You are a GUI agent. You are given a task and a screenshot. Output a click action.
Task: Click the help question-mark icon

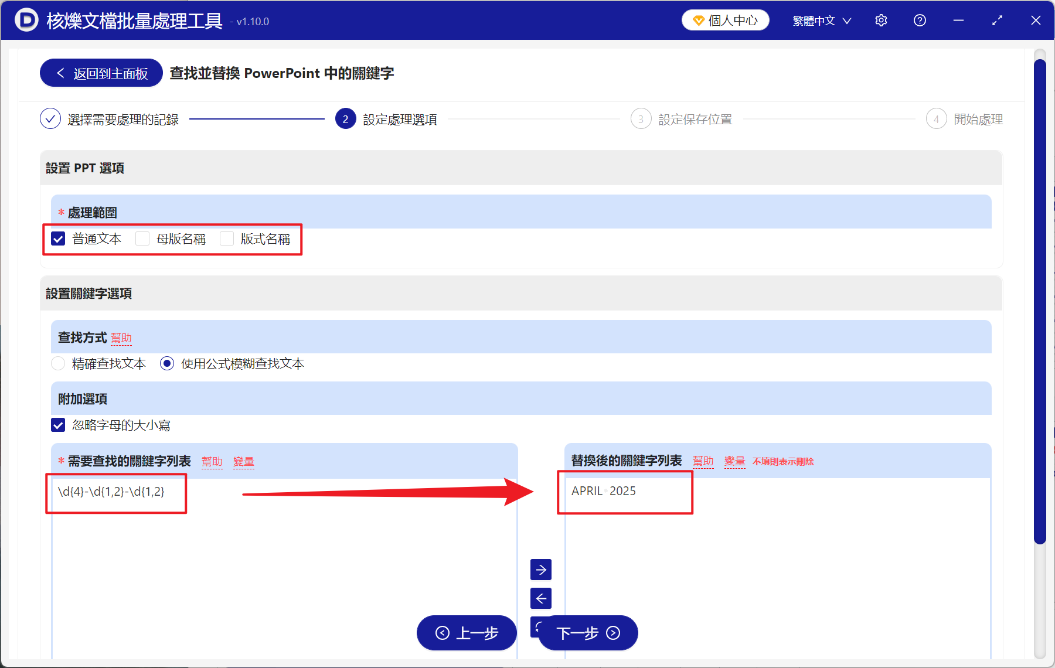(920, 20)
